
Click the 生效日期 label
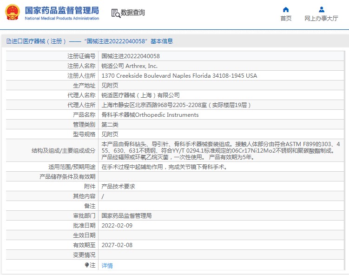84,235
